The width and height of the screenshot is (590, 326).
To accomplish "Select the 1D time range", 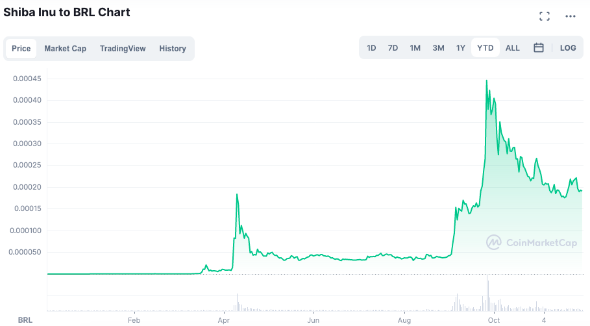I will [371, 48].
